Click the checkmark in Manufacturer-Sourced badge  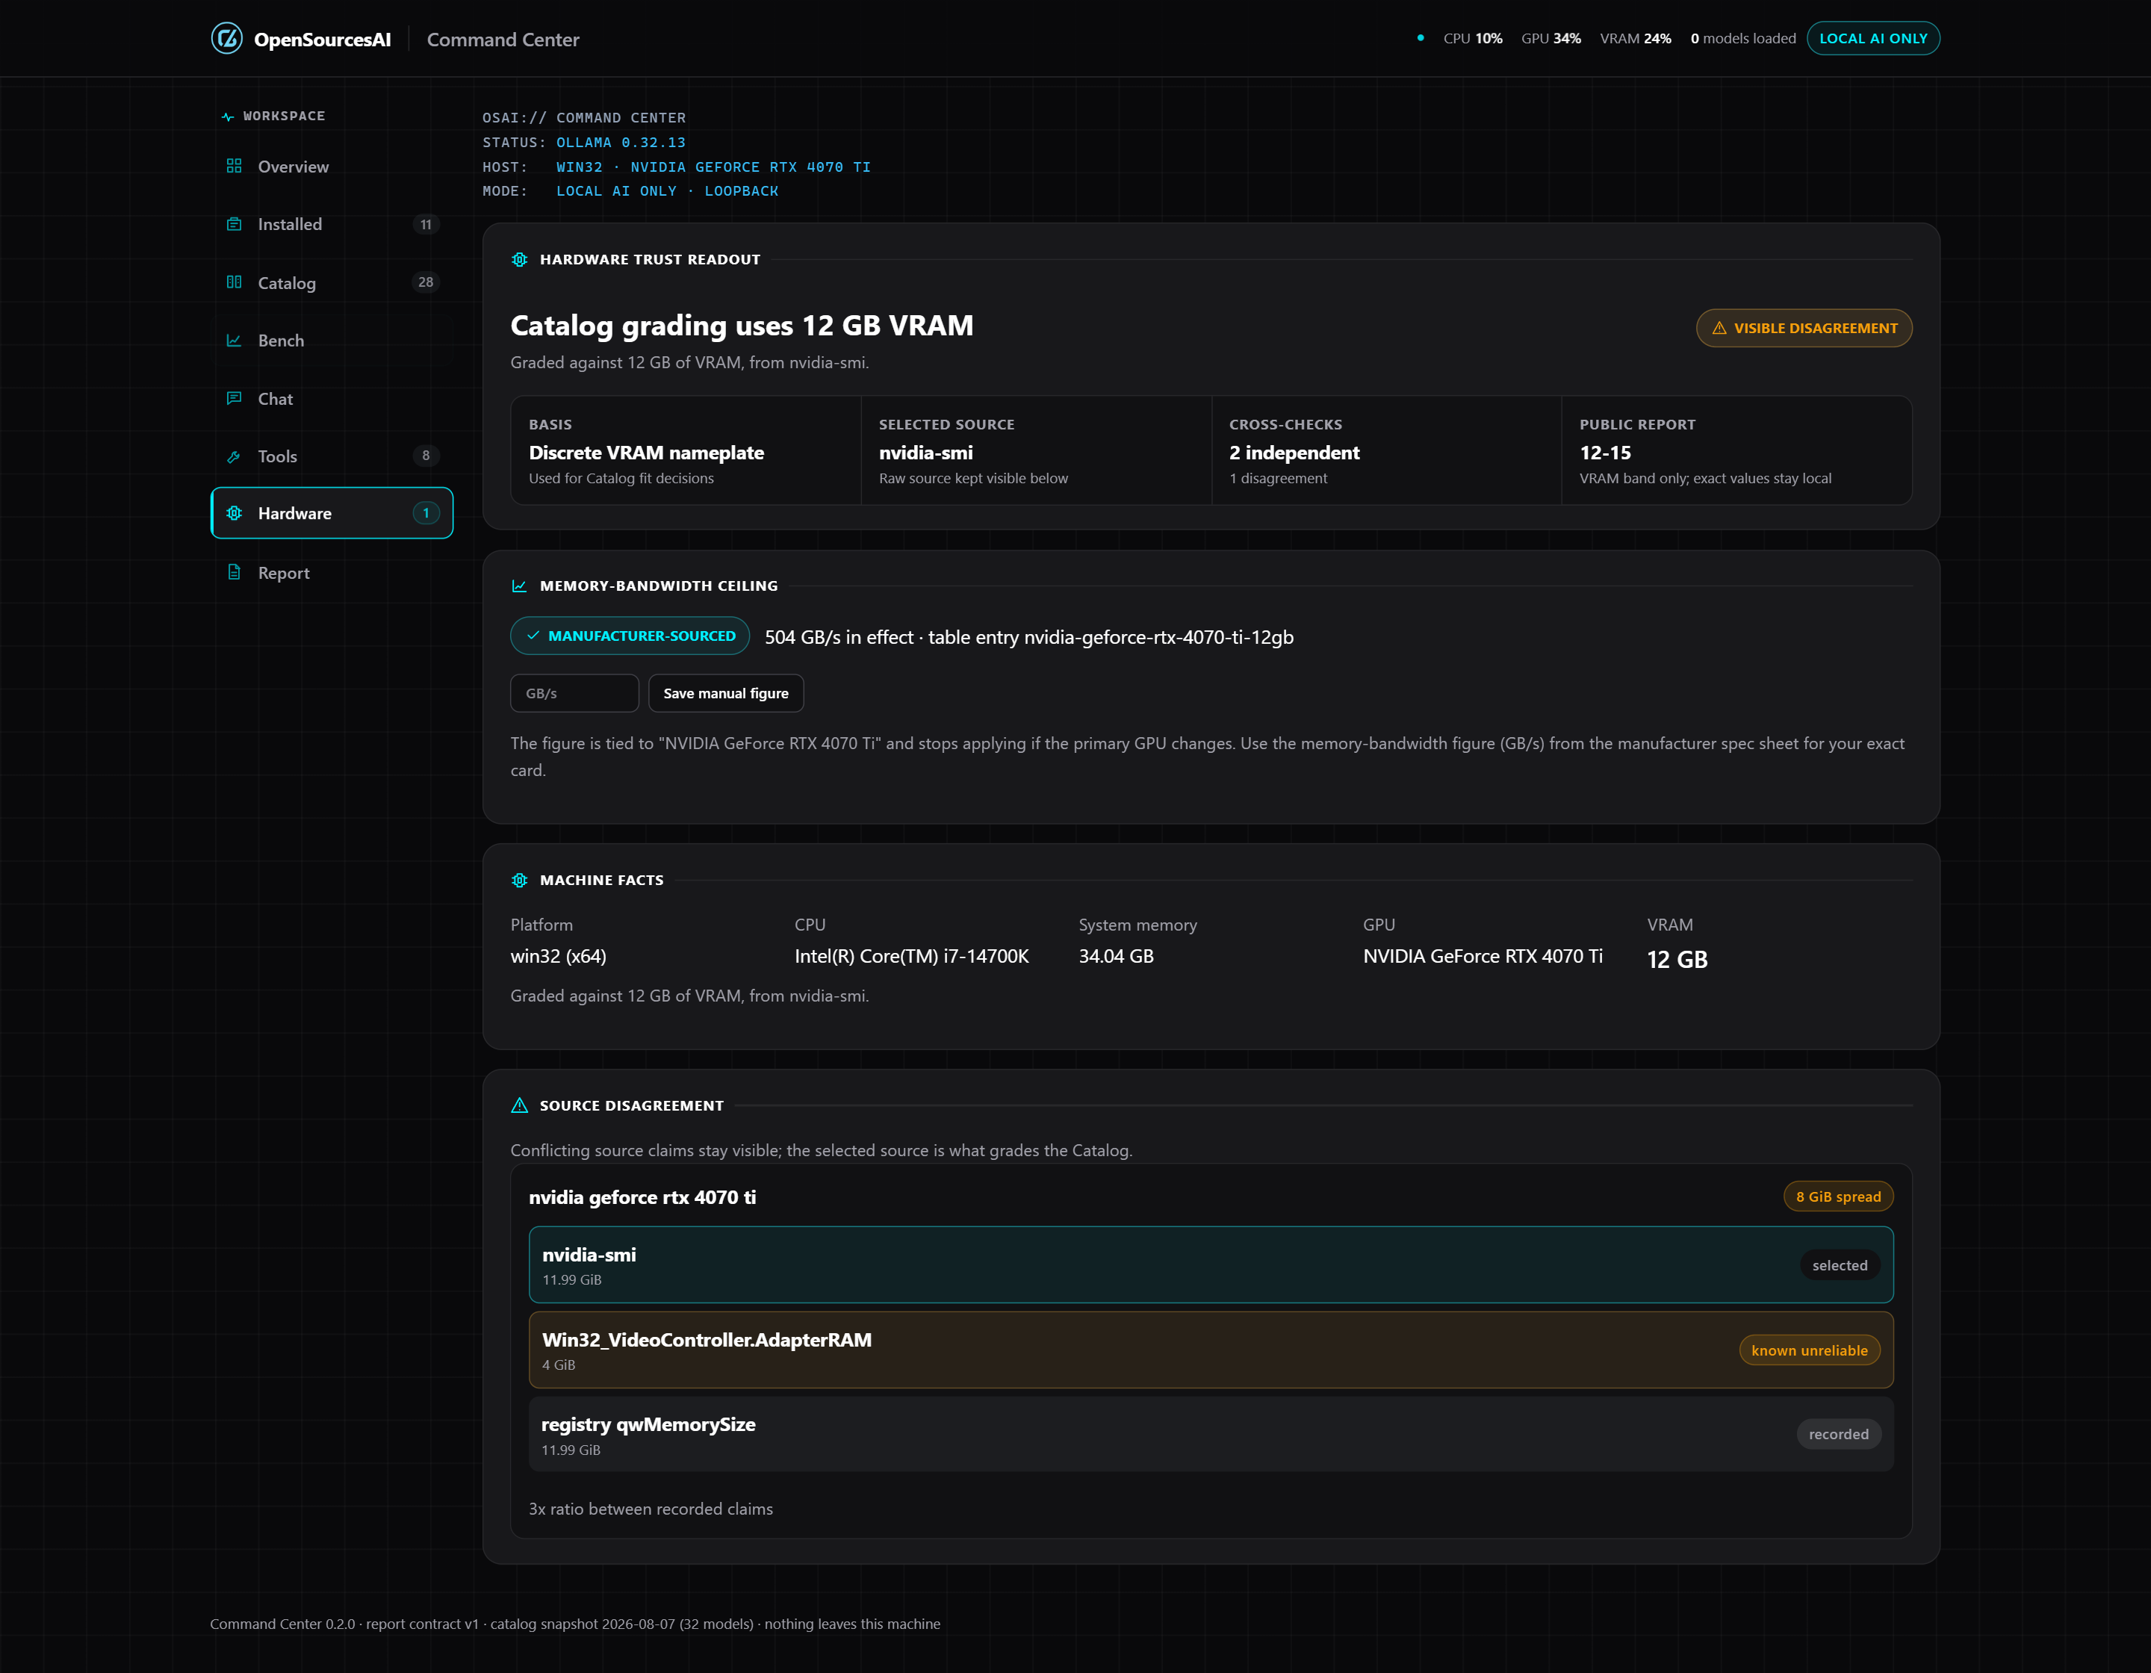pos(533,636)
